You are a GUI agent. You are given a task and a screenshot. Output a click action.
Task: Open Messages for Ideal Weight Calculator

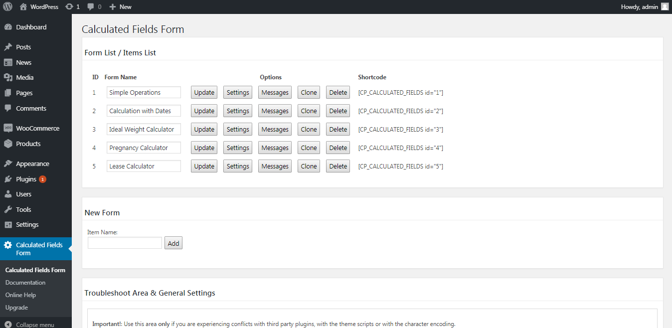275,129
